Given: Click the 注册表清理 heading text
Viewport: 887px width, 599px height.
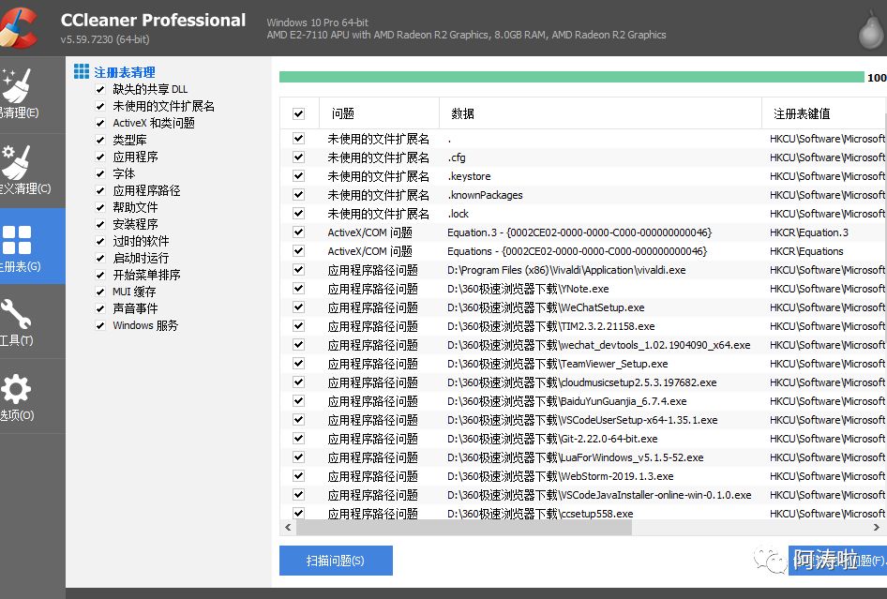Looking at the screenshot, I should tap(125, 72).
